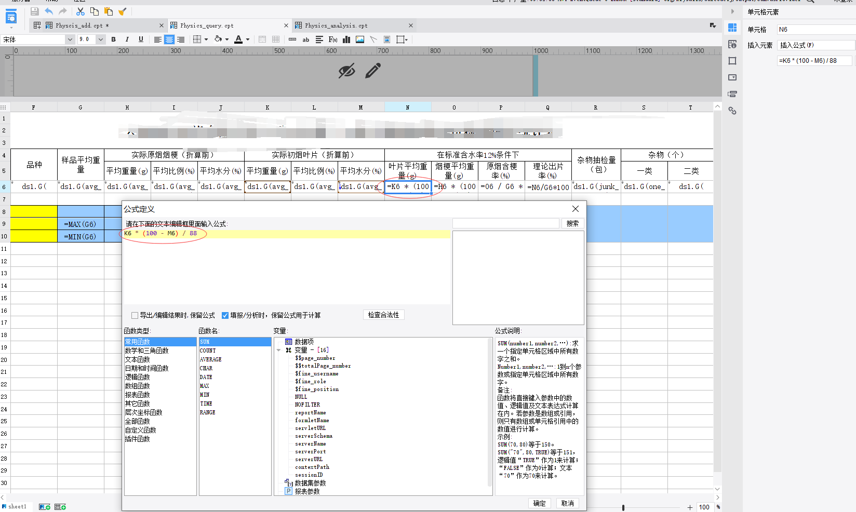
Task: Open floating element icon in right sidebar
Action: click(732, 61)
